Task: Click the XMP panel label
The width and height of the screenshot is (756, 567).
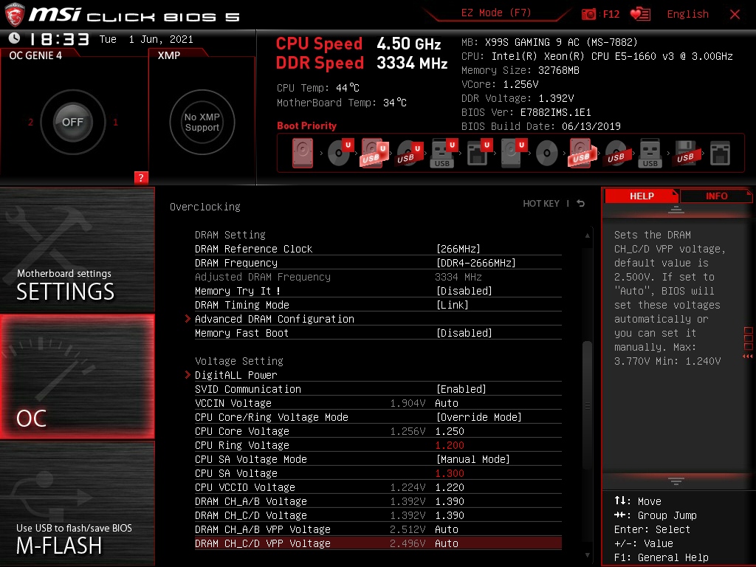Action: tap(169, 55)
